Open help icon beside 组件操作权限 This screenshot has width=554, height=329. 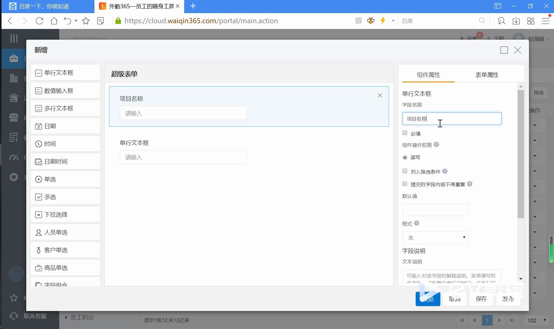click(x=436, y=145)
